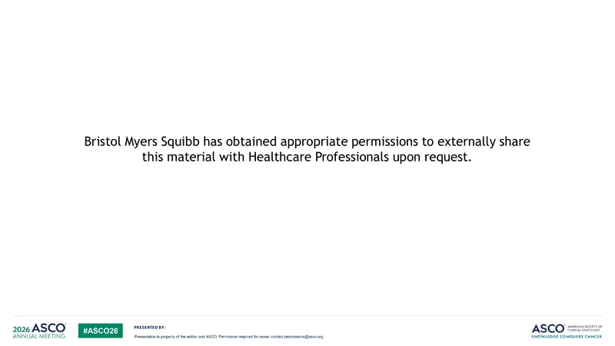Click the "ANNUAL MEETING" text under ASCO
This screenshot has height=346, width=615.
click(39, 336)
